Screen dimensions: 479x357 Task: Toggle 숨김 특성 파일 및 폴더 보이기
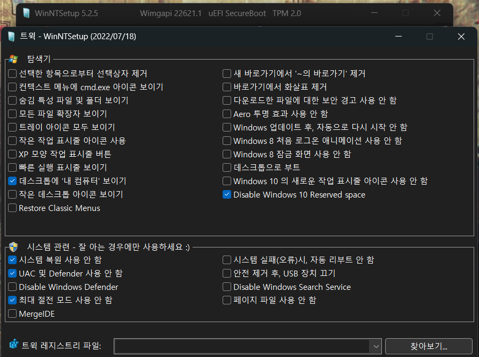click(x=12, y=100)
